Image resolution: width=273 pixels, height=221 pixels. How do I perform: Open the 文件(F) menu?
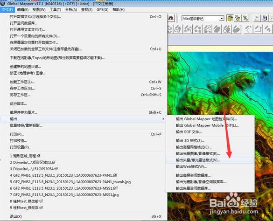coord(7,10)
